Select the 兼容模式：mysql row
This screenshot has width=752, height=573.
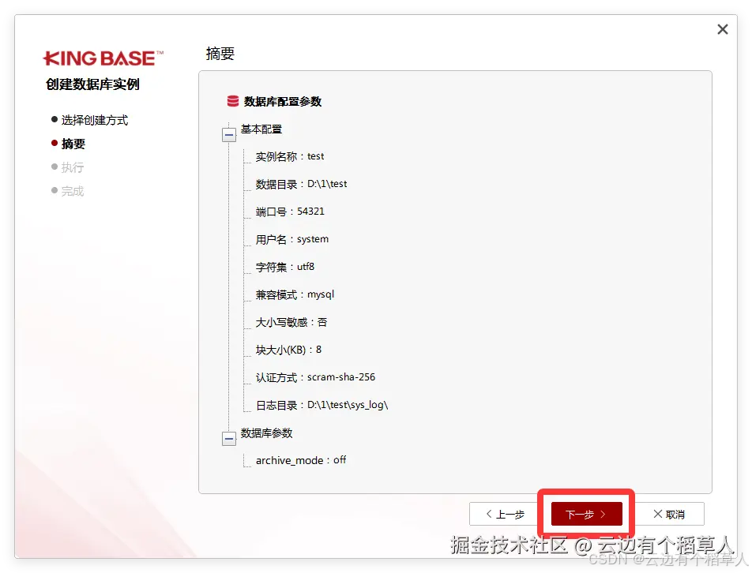pos(295,294)
